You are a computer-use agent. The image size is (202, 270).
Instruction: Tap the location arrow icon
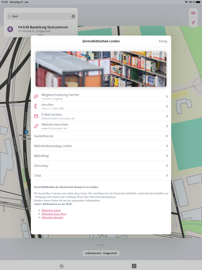[x=193, y=22]
